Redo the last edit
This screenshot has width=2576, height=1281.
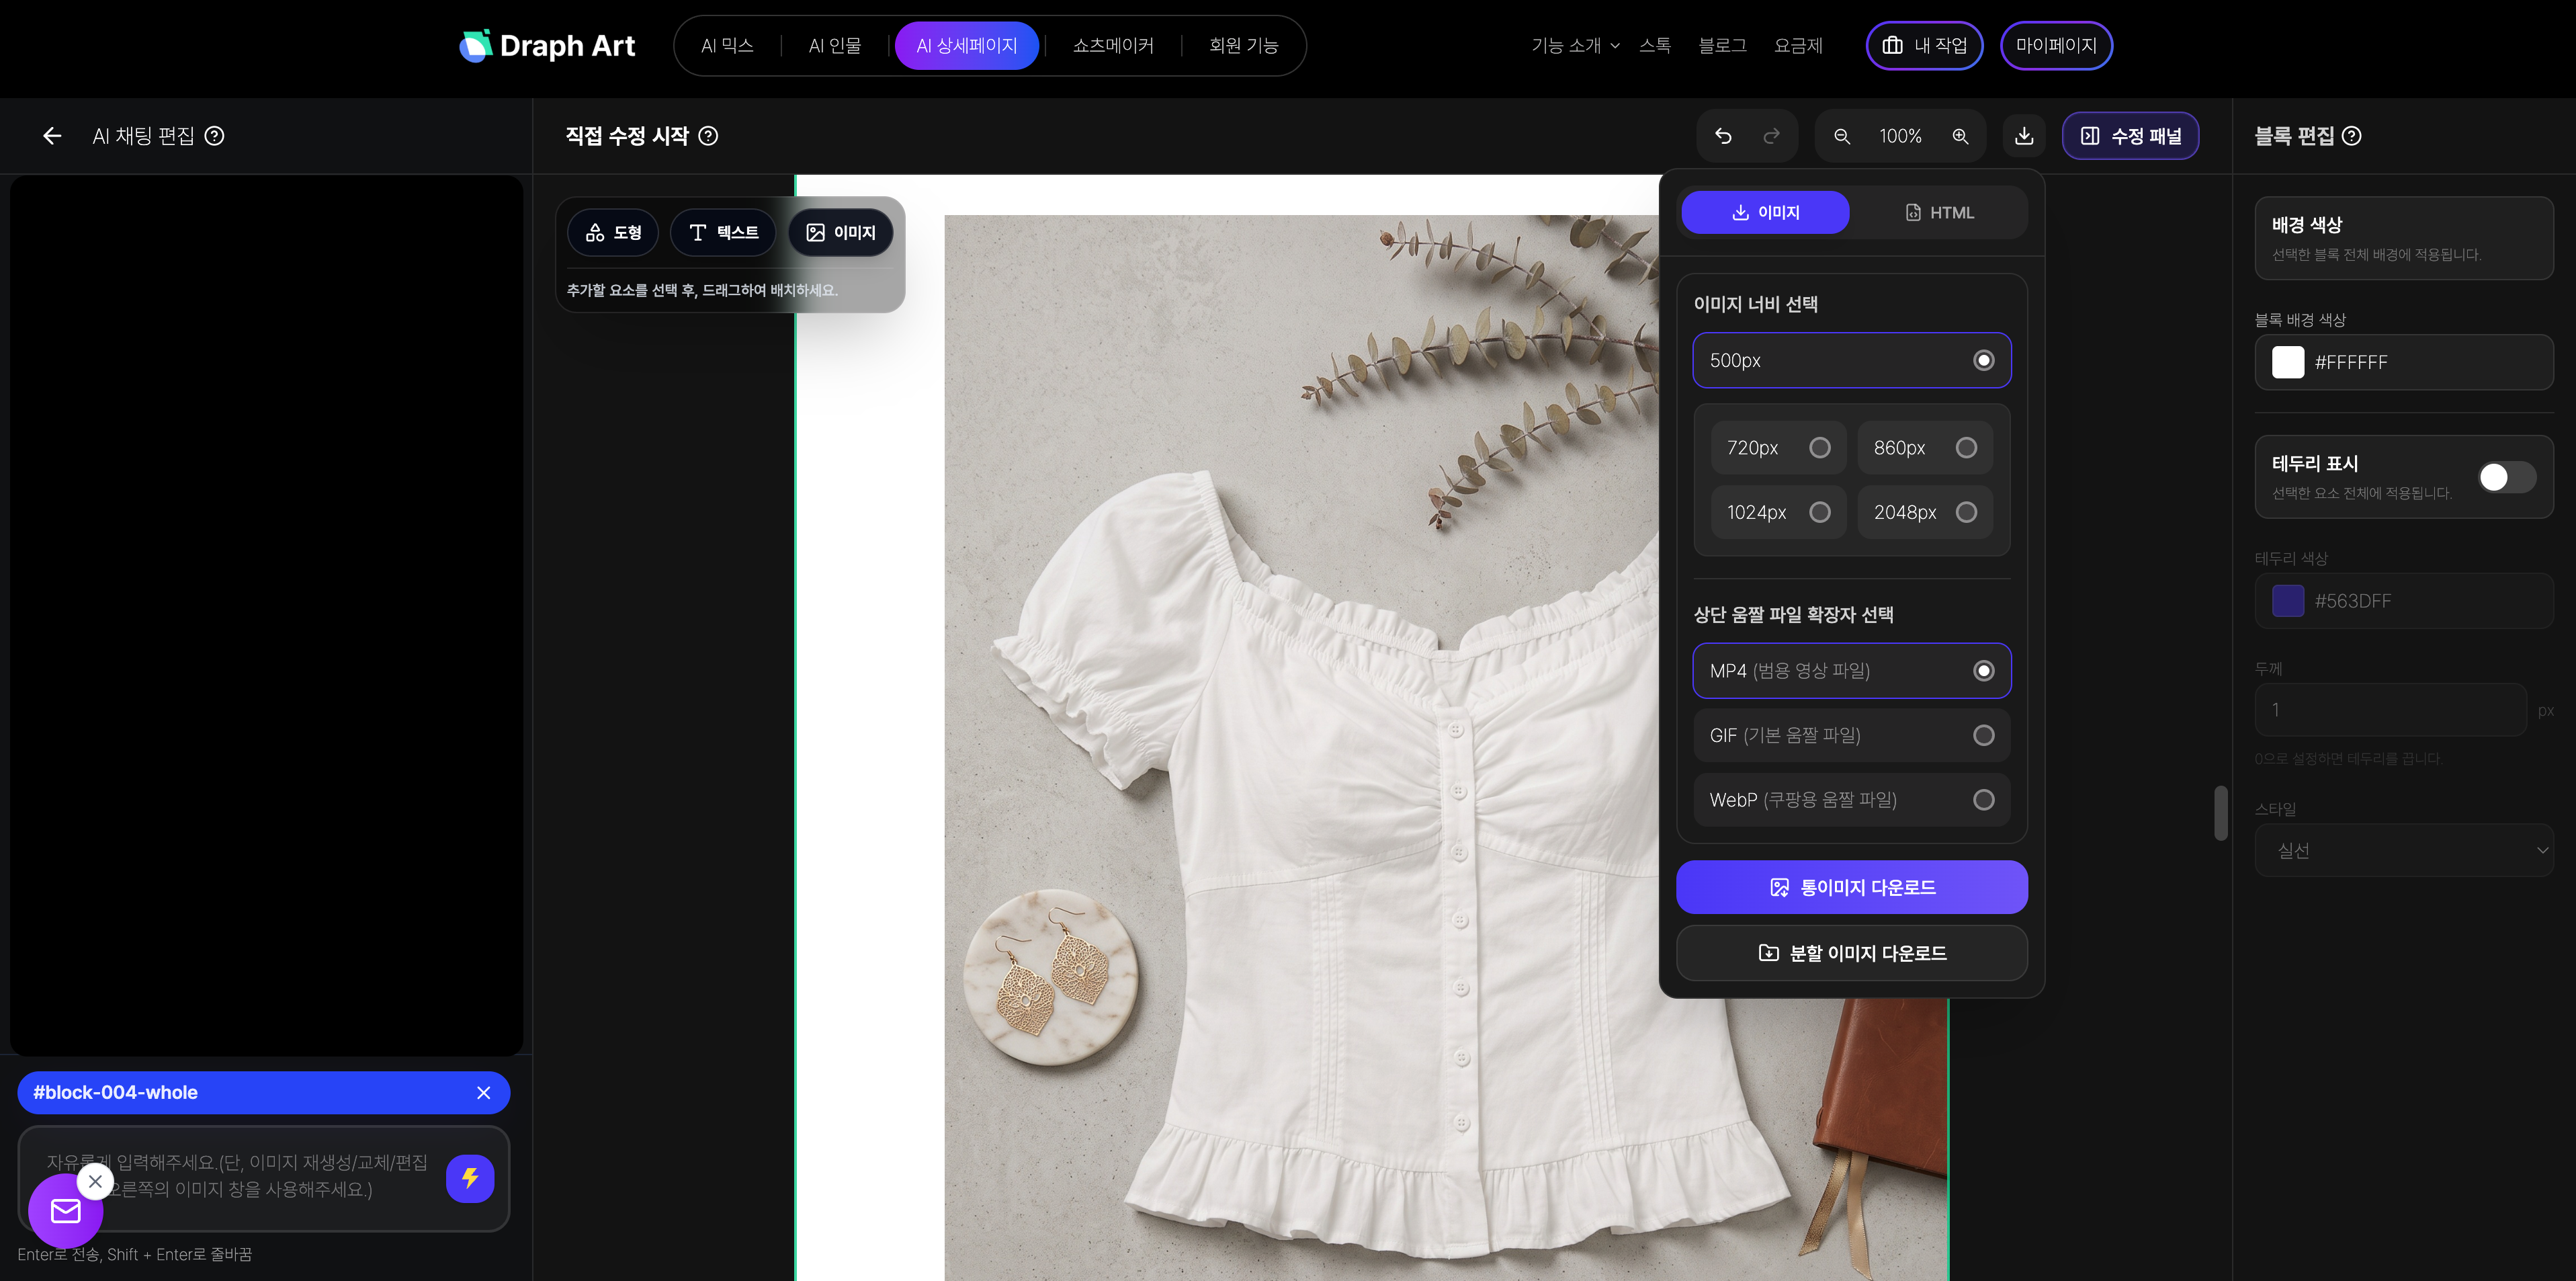click(1771, 136)
